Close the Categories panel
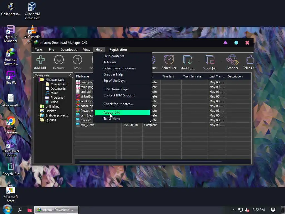This screenshot has height=214, width=285. [70, 75]
